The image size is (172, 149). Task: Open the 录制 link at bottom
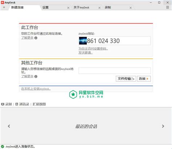[x=8, y=104]
